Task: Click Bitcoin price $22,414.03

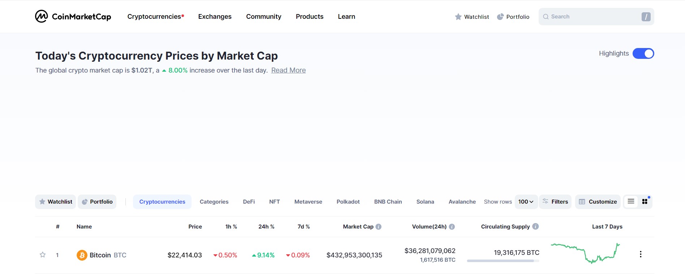Action: coord(185,255)
